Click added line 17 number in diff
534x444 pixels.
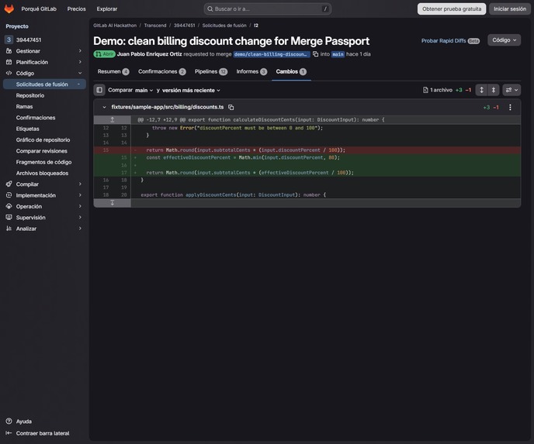click(x=124, y=173)
